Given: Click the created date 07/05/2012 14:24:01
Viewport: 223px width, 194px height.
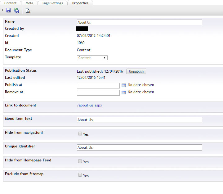Looking at the screenshot, I should tap(94, 36).
